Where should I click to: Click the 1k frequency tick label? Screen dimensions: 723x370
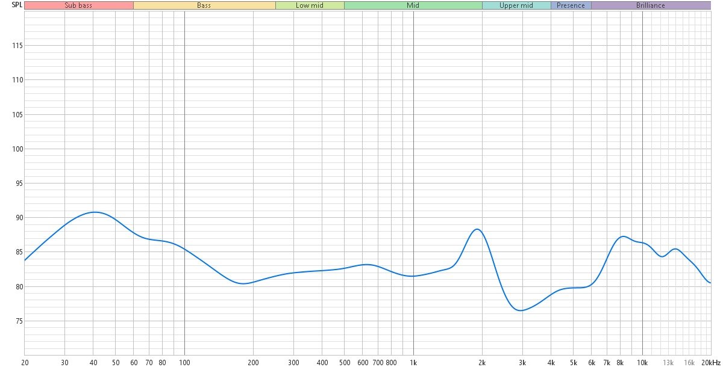pos(413,363)
